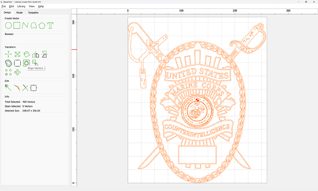
Task: Click the Corner Radius rounded-square tool
Action: (18, 63)
